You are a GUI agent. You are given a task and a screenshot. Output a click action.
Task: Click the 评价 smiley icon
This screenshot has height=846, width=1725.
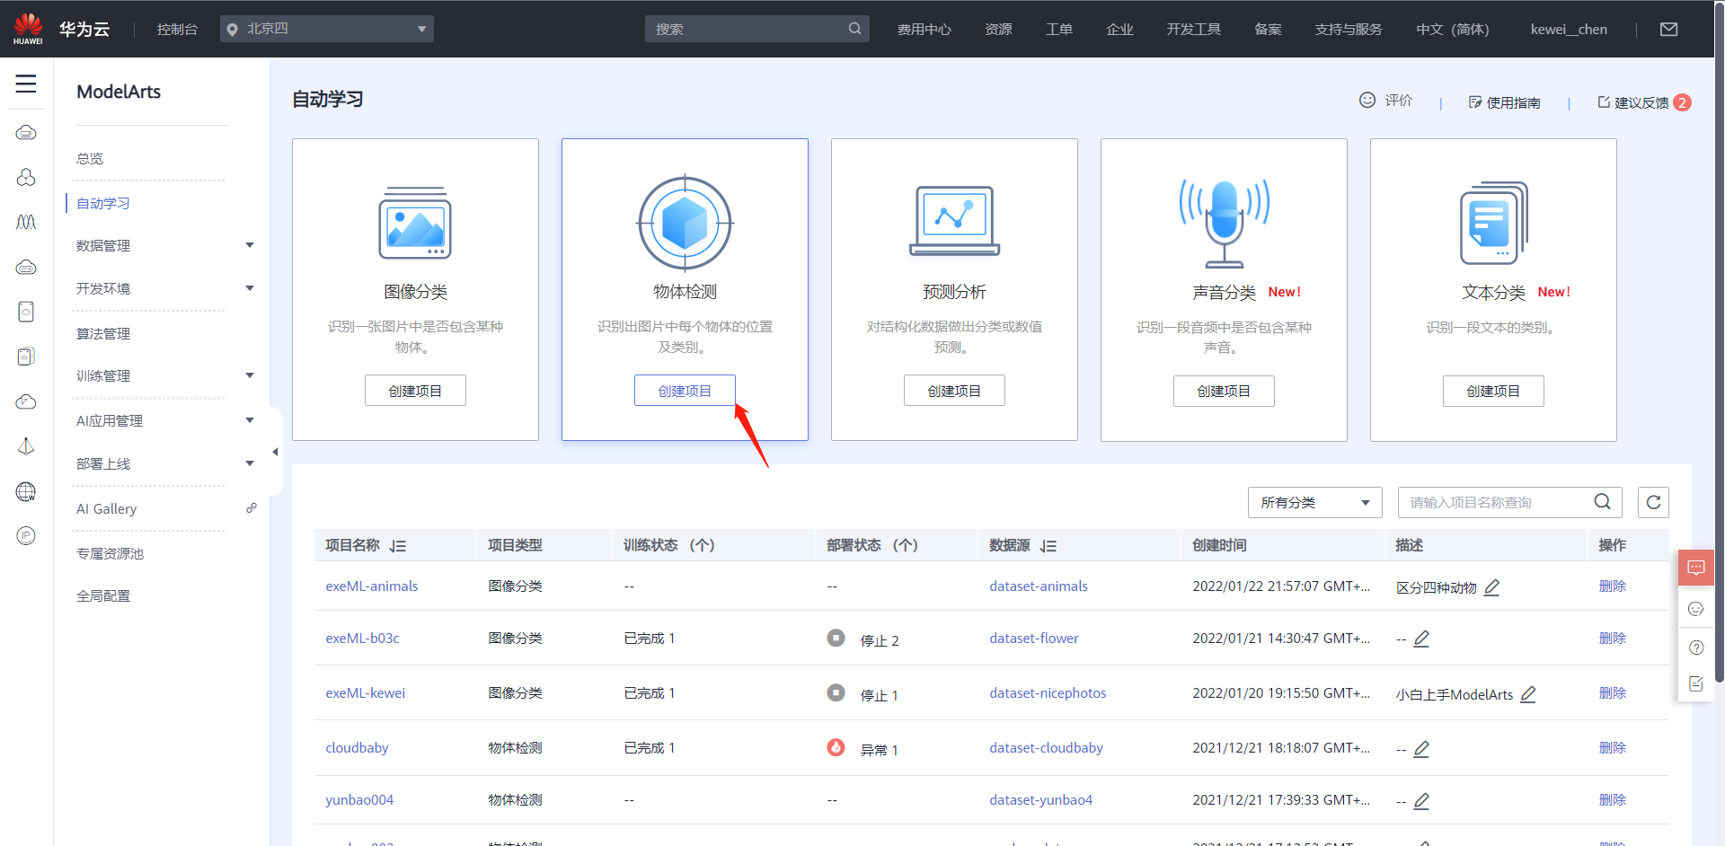pyautogui.click(x=1367, y=100)
